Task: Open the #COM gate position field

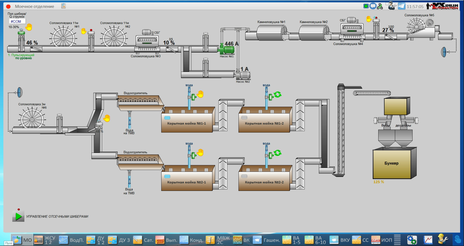Action: pos(17,21)
